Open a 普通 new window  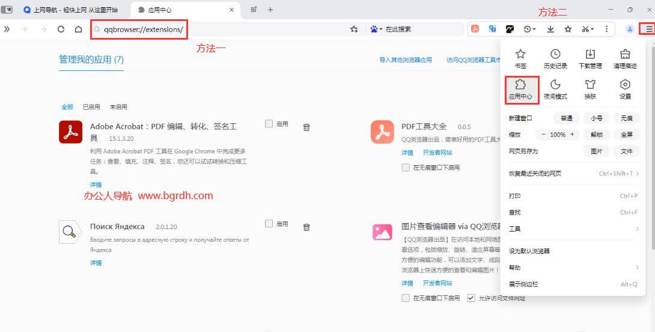(x=567, y=118)
